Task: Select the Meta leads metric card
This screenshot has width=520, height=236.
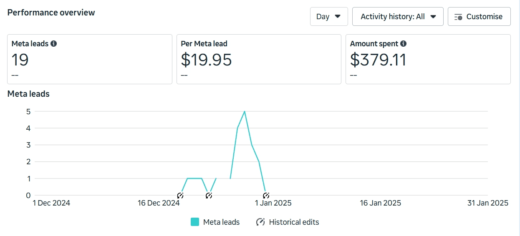Action: pos(90,59)
